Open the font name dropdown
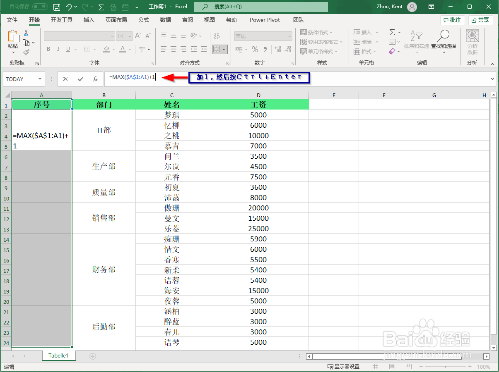Screen dimensions: 499x372 coord(112,36)
